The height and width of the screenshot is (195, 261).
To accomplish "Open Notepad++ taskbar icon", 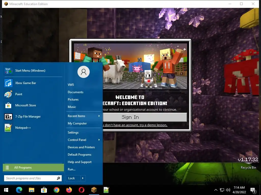I will point(106,190).
